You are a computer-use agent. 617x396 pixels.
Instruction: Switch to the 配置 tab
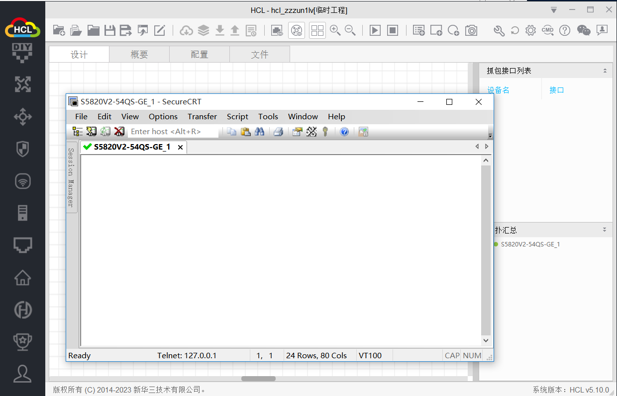200,55
